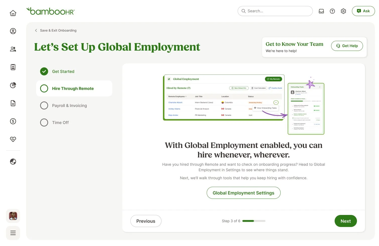Image resolution: width=379 pixels, height=246 pixels.
Task: Open the Hiring badge icon in sidebar
Action: click(x=13, y=67)
